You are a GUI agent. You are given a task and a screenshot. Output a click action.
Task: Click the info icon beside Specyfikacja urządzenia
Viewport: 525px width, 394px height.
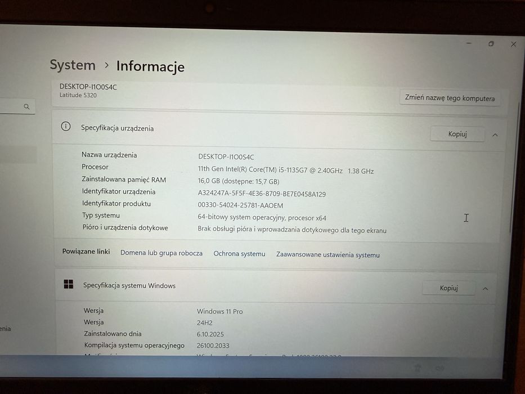coord(66,126)
